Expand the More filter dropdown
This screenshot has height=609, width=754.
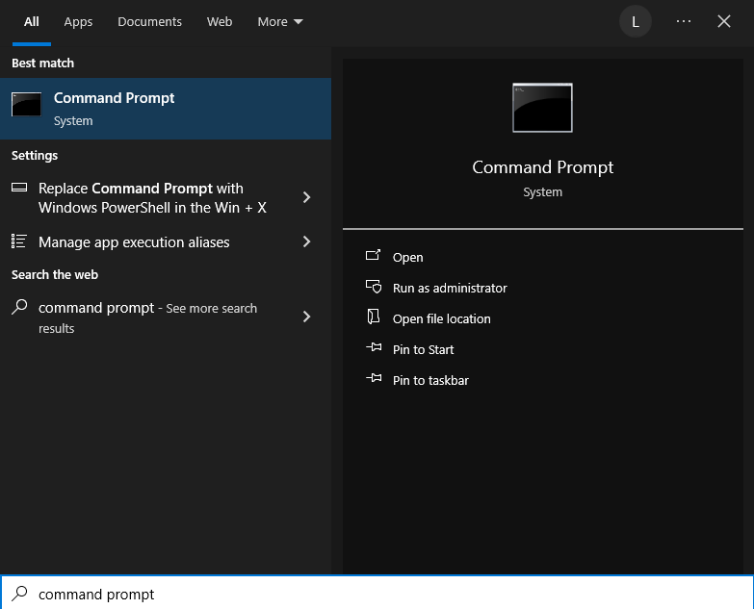279,21
